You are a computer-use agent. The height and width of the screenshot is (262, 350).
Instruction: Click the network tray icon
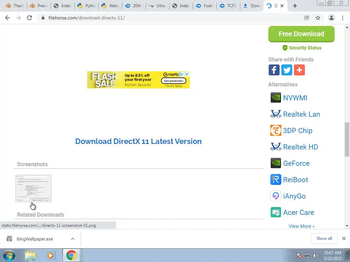click(x=307, y=256)
